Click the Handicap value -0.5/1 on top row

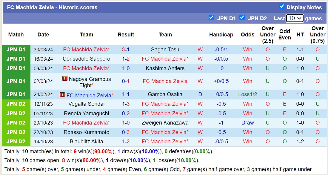(x=221, y=49)
